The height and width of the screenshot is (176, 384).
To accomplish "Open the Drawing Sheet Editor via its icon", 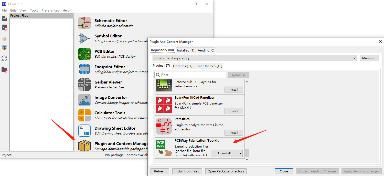I will pos(84,131).
